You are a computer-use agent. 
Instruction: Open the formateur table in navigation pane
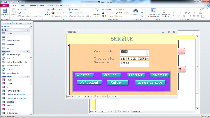pos(10,44)
